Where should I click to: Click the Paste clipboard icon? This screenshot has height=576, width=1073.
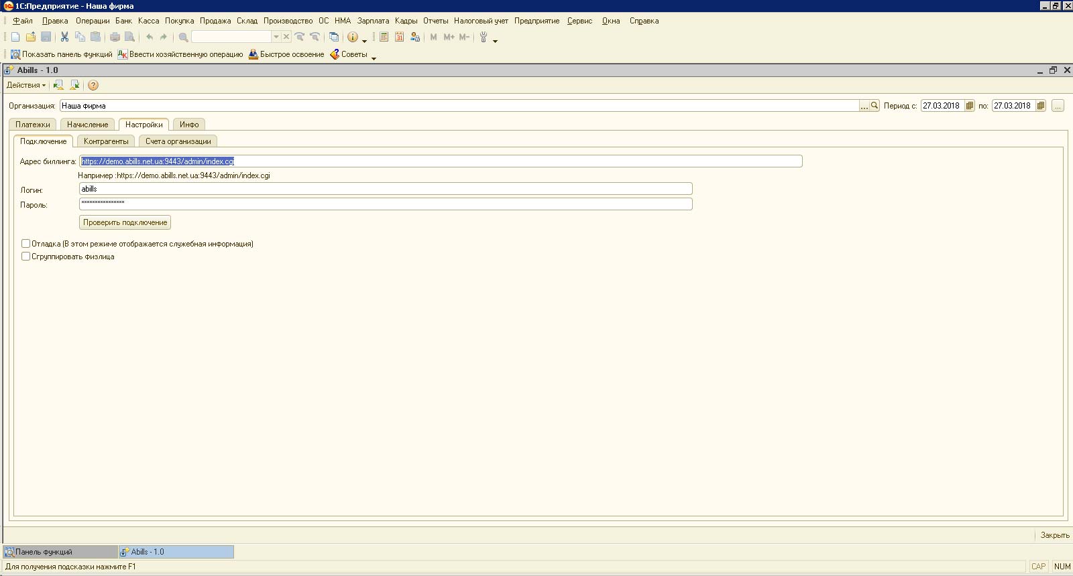[x=95, y=37]
